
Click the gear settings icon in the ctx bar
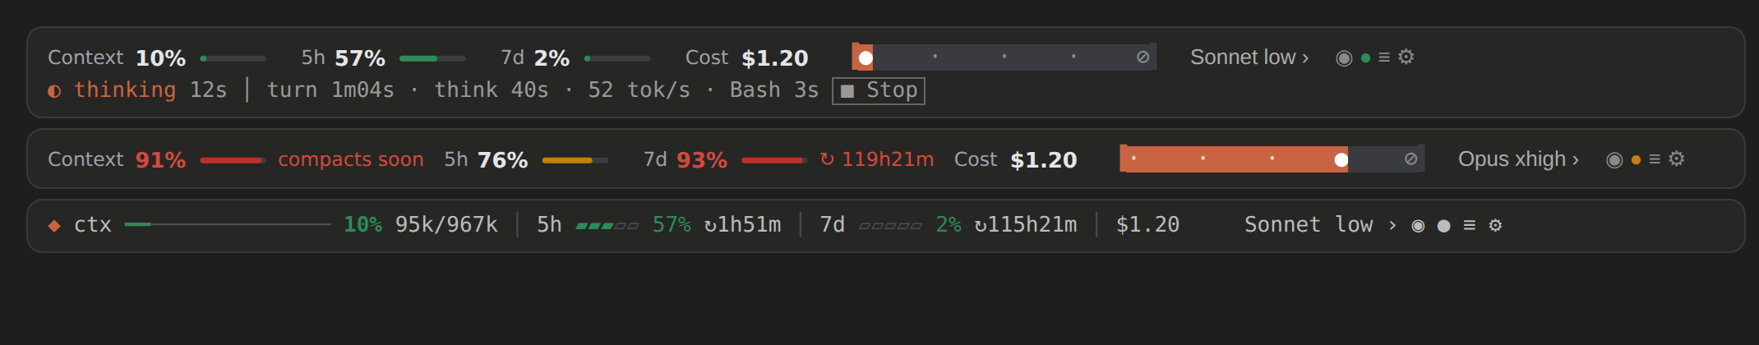click(x=1495, y=225)
